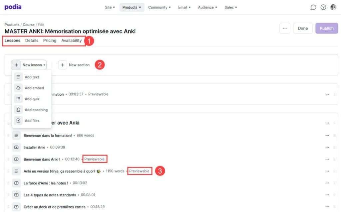This screenshot has width=341, height=212.
Task: Grab drag handle of La force d'Anki row
Action: pos(8,183)
